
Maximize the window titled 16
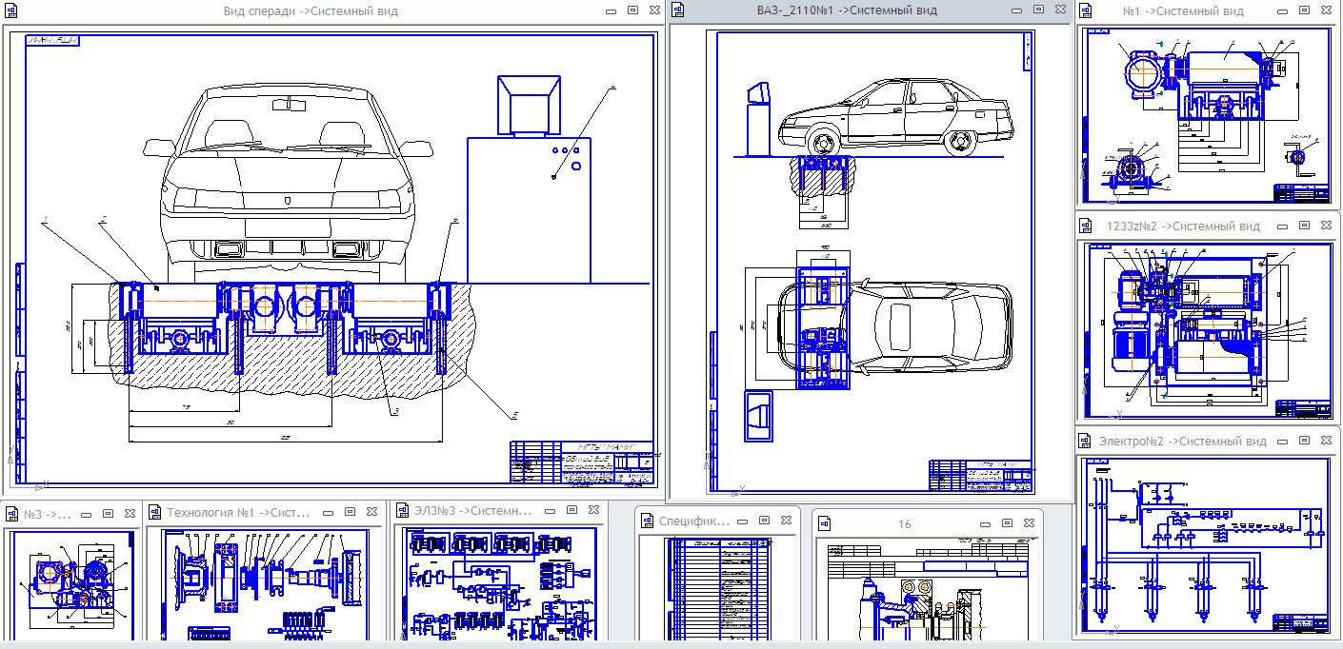1009,522
